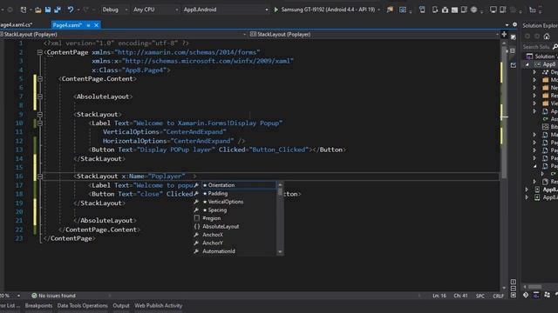Open left StackLayout (Poplayer) navigation dropdown
The width and height of the screenshot is (558, 313).
[123, 35]
